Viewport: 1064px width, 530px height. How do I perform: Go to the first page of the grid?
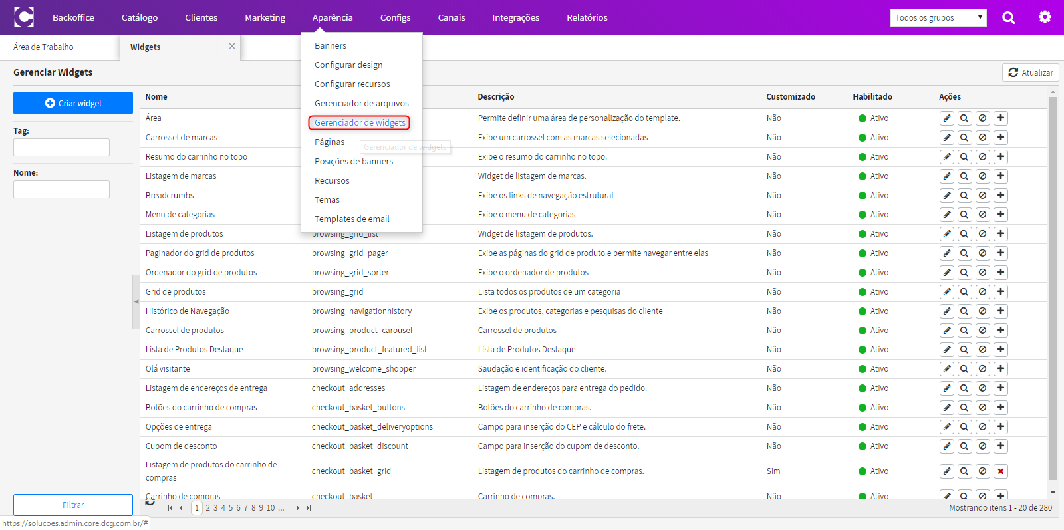170,508
